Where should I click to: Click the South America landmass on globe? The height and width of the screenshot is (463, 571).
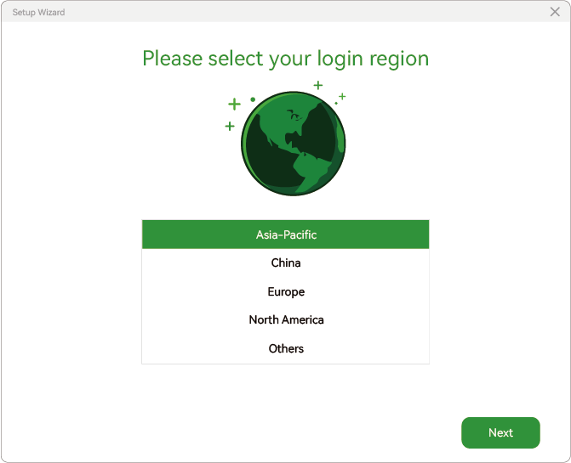pos(309,171)
